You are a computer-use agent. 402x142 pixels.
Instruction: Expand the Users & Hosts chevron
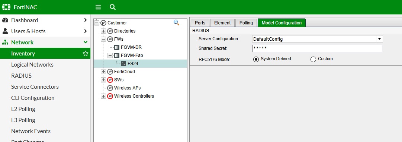(x=86, y=31)
